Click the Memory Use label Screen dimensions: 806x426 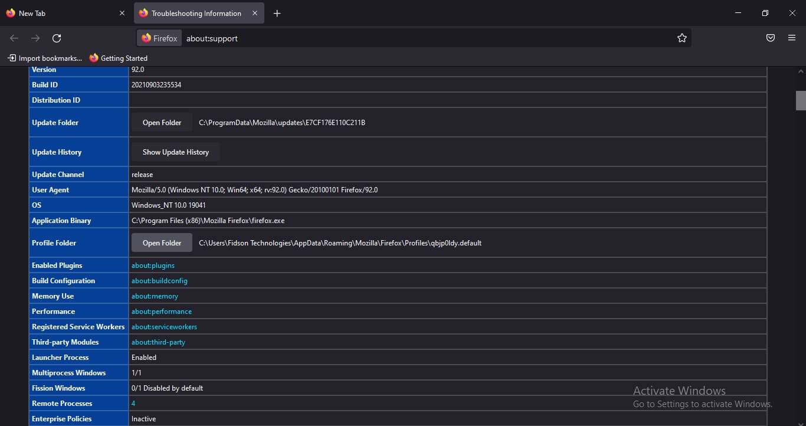(53, 296)
